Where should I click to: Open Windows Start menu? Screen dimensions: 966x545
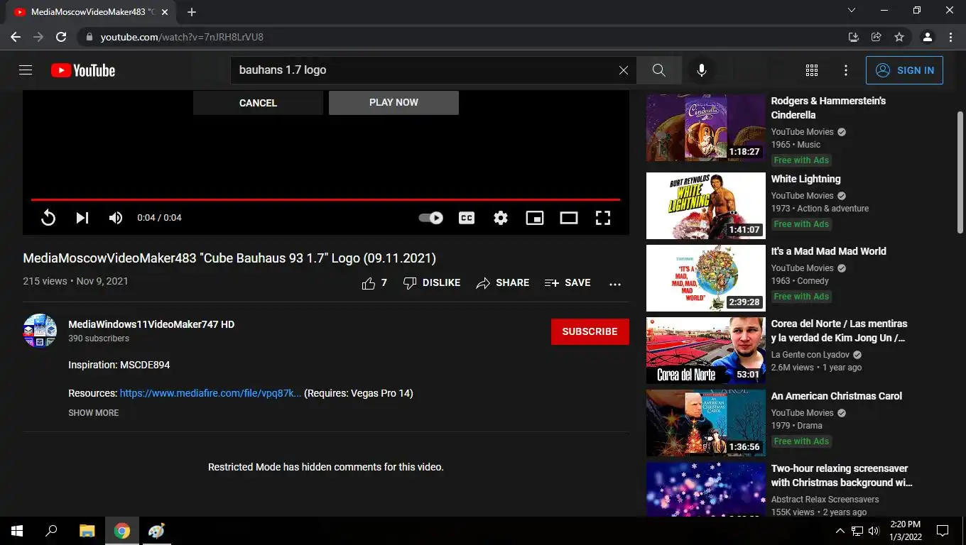[17, 531]
